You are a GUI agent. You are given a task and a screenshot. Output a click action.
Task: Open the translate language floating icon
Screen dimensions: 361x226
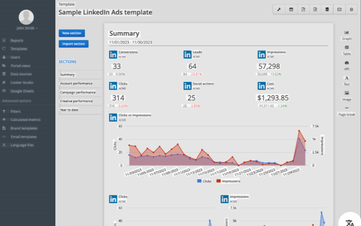pyautogui.click(x=350, y=222)
